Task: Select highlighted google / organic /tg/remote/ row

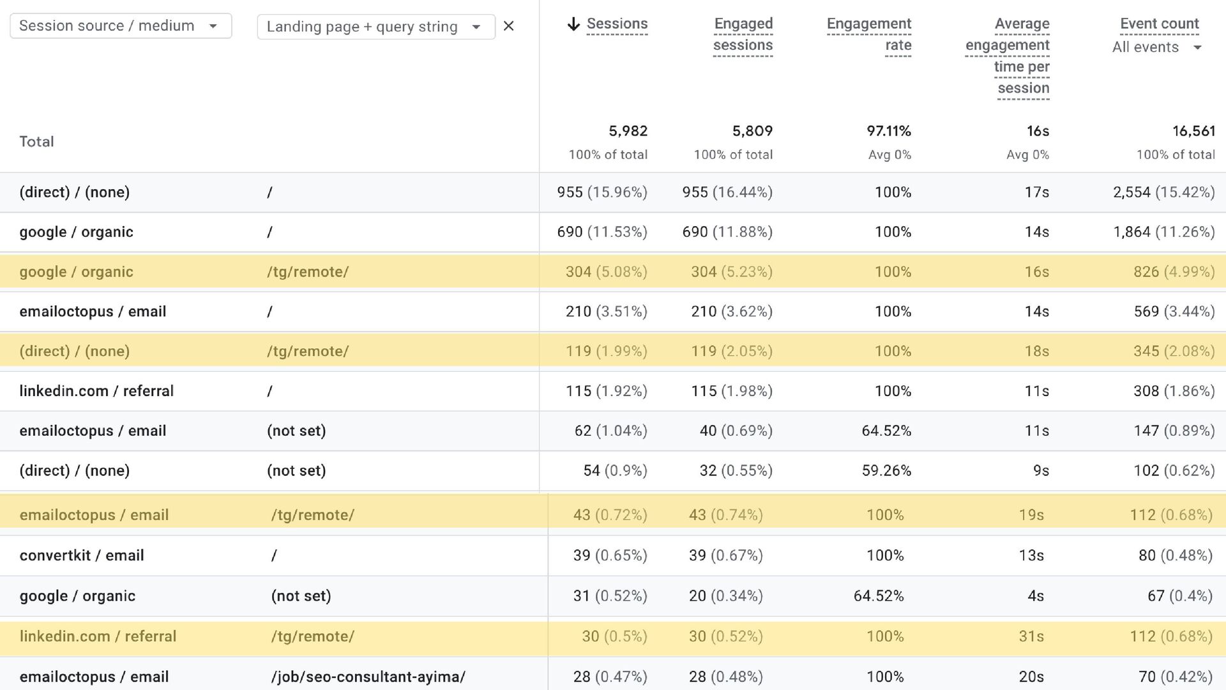Action: pos(76,272)
